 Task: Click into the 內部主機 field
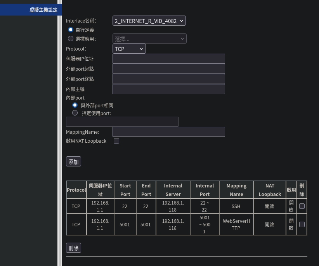click(x=168, y=89)
